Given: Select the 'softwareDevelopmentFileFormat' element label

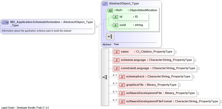Looking at the screenshot, I should pos(149,101).
